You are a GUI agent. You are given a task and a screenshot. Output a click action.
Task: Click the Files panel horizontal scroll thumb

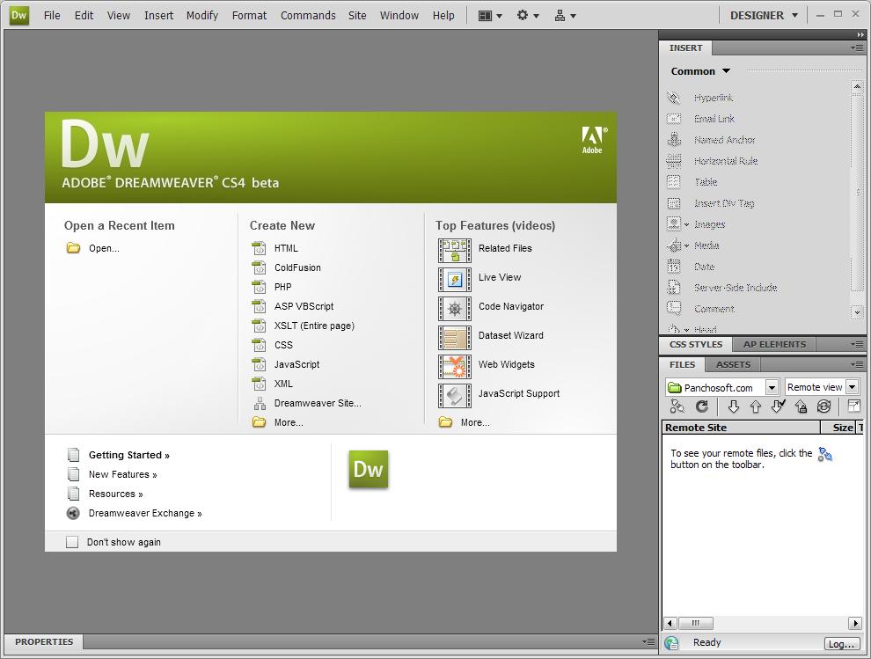(x=695, y=624)
